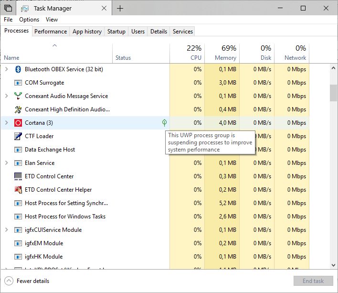This screenshot has width=338, height=293.
Task: Expand the Elan Service group
Action: (x=7, y=163)
